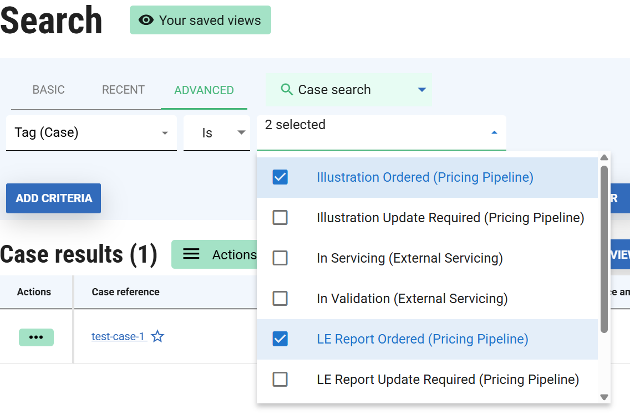Click the magnifier icon in Case search
The height and width of the screenshot is (415, 630).
[x=287, y=89]
